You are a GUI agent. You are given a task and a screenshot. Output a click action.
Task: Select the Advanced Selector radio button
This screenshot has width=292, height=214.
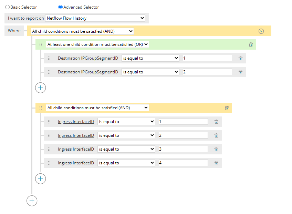(x=60, y=7)
